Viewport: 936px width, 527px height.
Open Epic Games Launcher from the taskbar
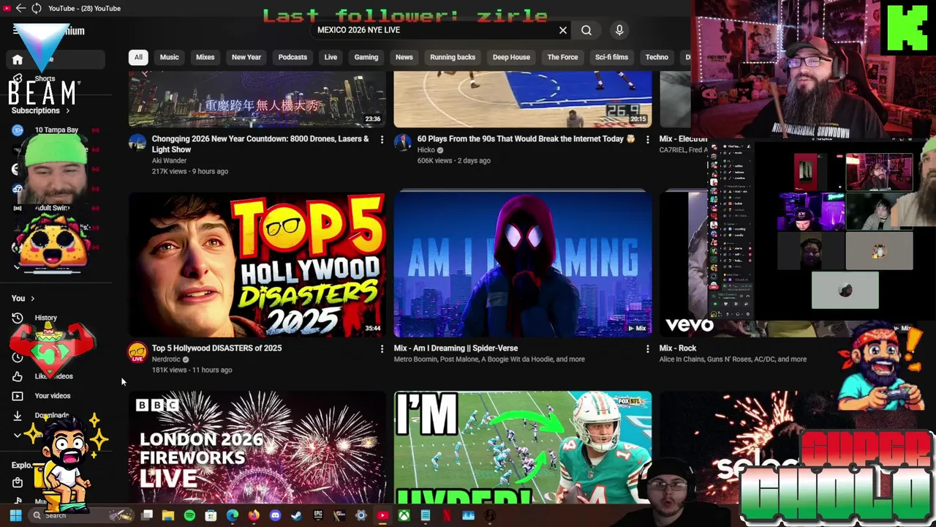pyautogui.click(x=318, y=515)
